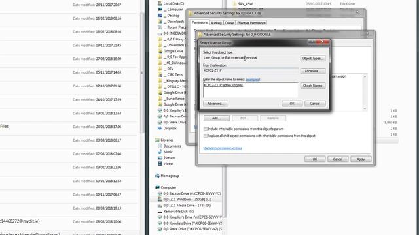Open the DEV folder shortcut
419x235 pixels.
[166, 69]
